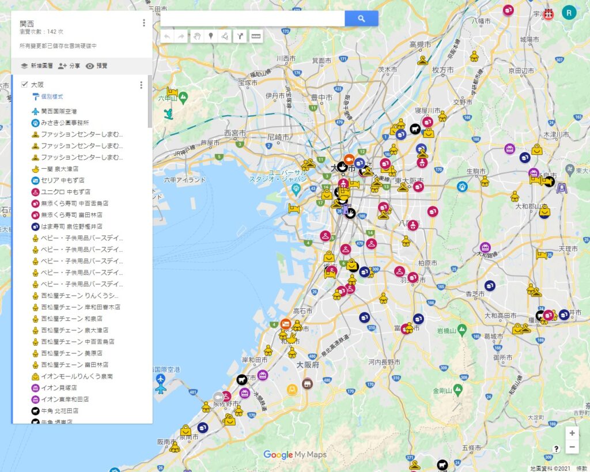Select the draw a line tool
Screen dimensions: 590x472
tap(225, 36)
